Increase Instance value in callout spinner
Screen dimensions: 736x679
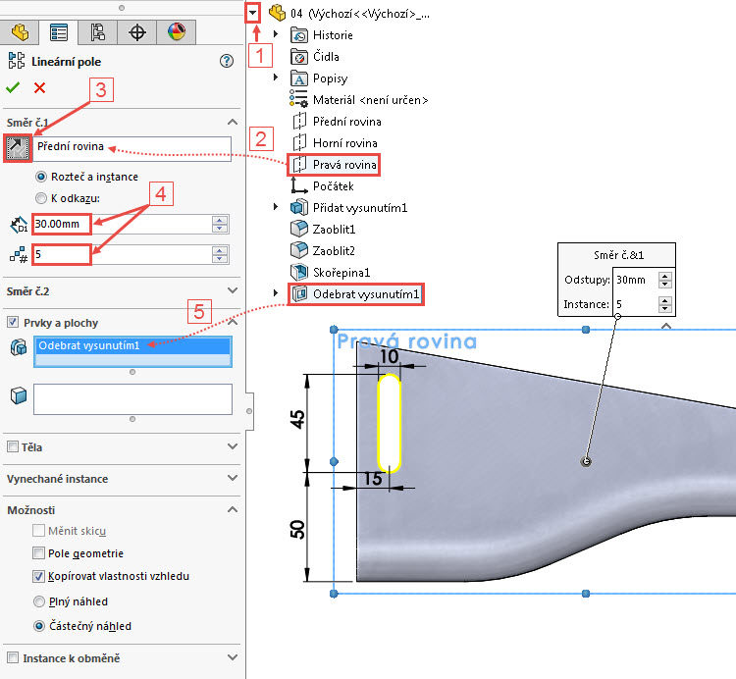point(664,301)
